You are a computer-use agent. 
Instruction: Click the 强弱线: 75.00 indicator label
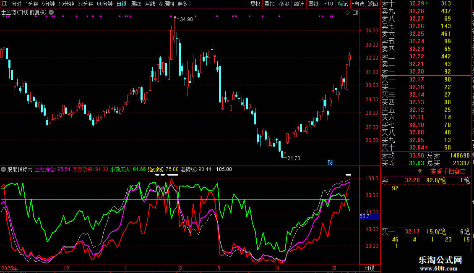[163, 169]
